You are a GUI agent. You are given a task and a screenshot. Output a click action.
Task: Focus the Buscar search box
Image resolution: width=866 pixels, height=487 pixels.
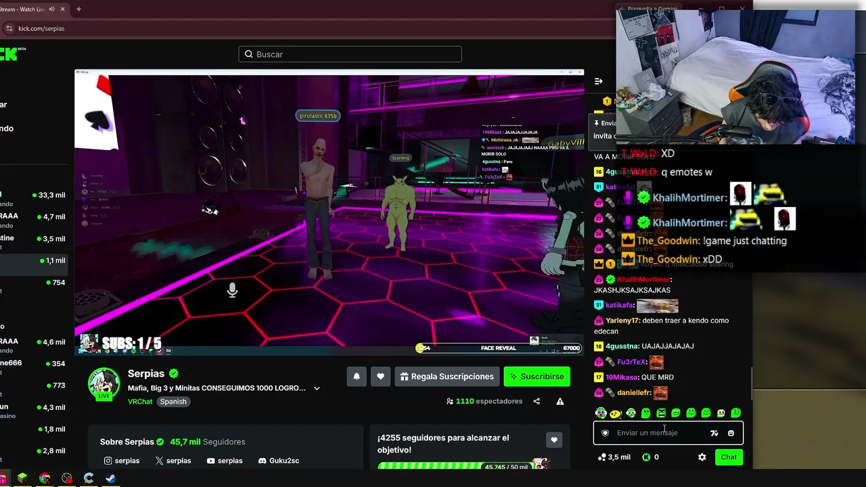point(350,54)
